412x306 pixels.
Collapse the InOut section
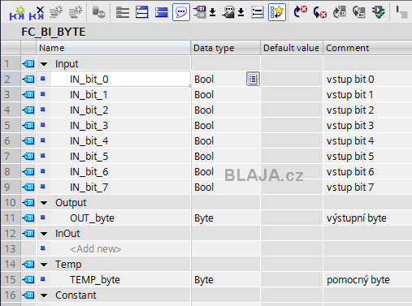tap(44, 234)
